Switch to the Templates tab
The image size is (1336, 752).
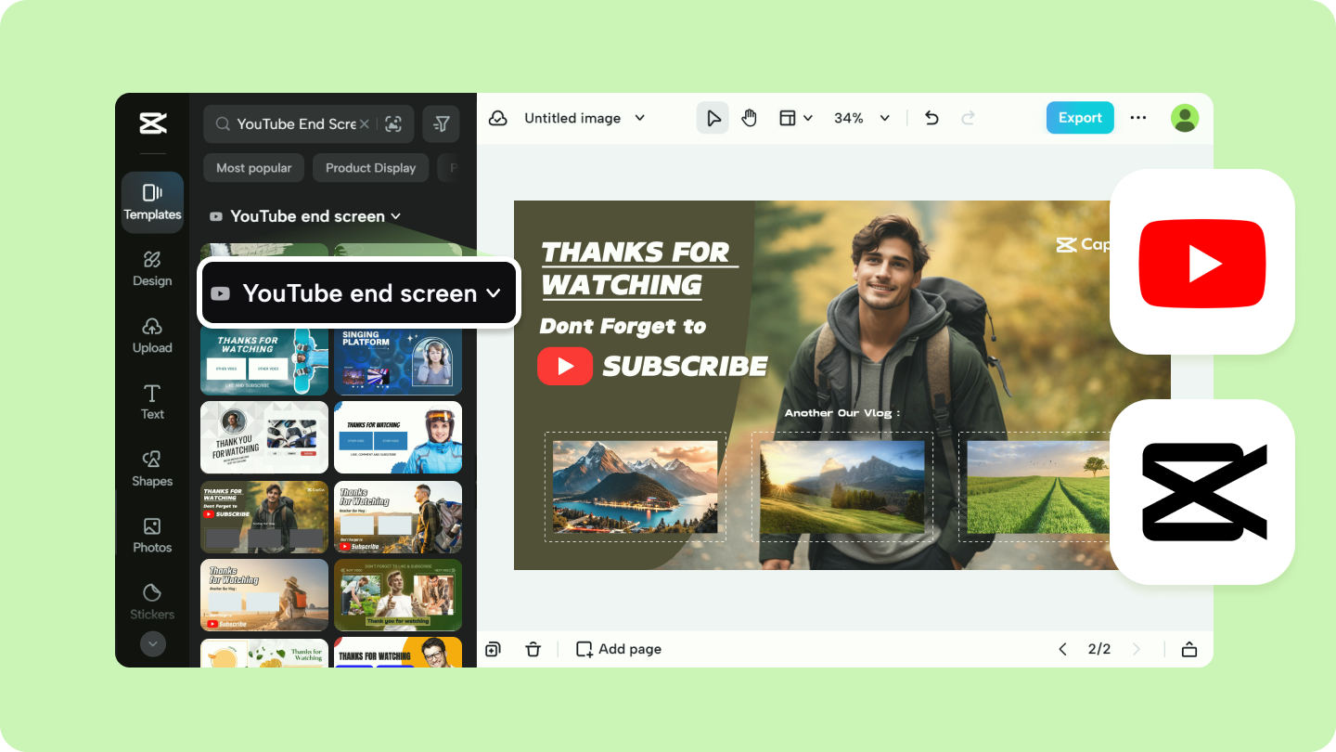(x=151, y=202)
